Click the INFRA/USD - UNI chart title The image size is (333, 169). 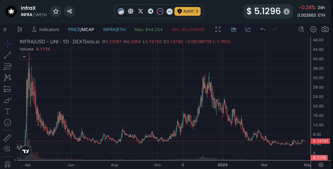pyautogui.click(x=59, y=42)
